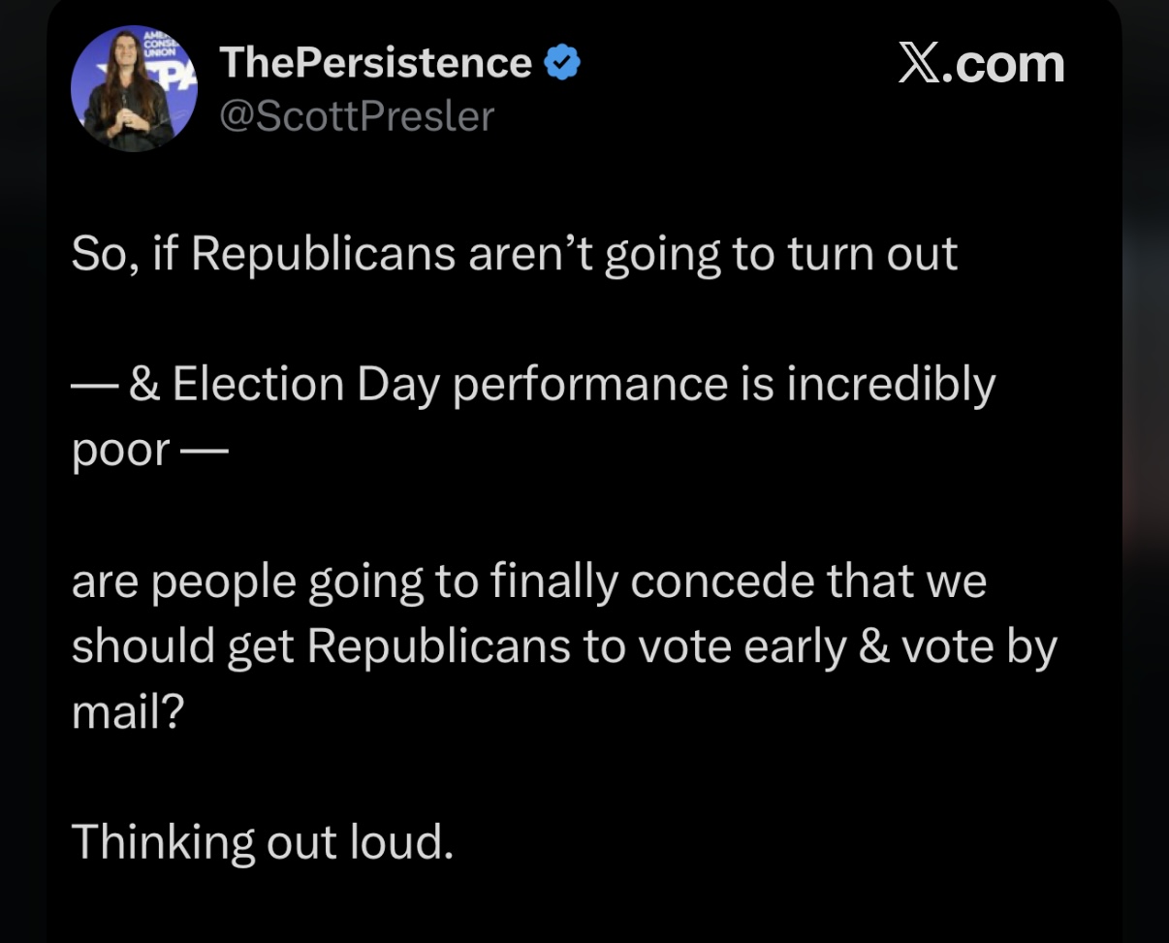Click 'should get Republicans to vote early' line
This screenshot has height=943, width=1169.
562,647
